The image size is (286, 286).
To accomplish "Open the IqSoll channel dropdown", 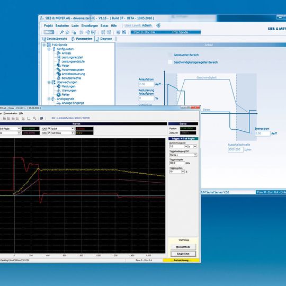I will 73,129.
